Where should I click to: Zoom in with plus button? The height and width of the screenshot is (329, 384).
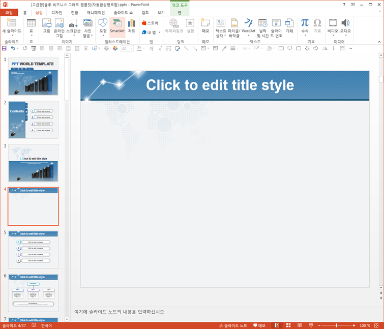(x=354, y=325)
